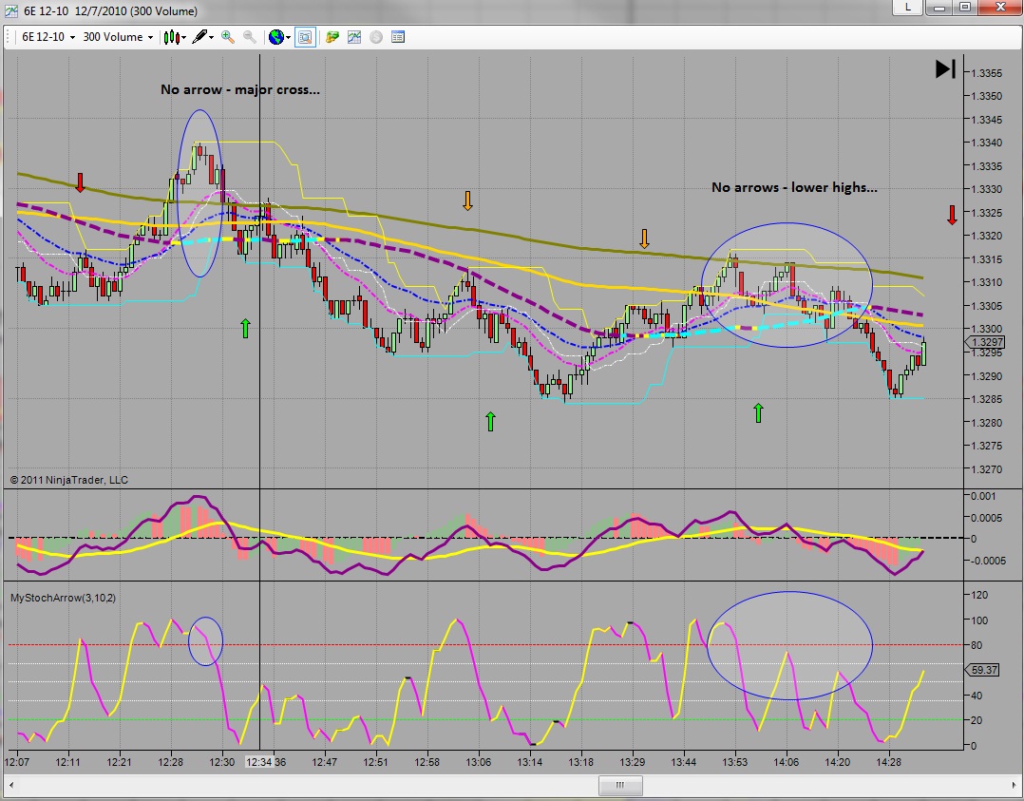This screenshot has height=801, width=1024.
Task: Click the indicators chart icon
Action: click(x=354, y=37)
